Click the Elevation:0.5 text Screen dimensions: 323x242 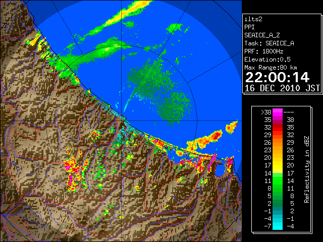267,59
